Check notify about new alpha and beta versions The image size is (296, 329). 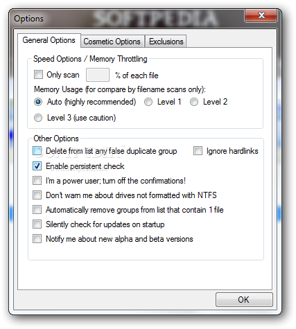pyautogui.click(x=37, y=239)
